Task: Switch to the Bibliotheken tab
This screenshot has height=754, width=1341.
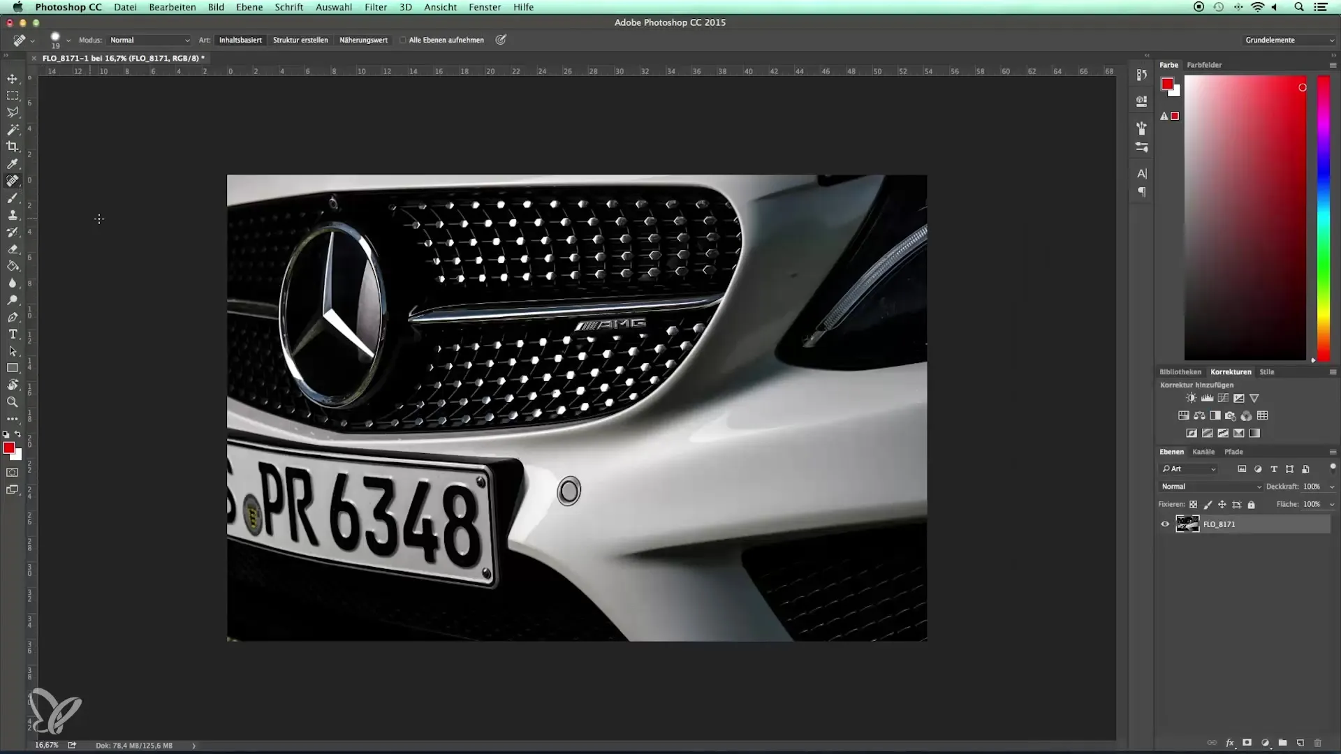Action: [1180, 372]
